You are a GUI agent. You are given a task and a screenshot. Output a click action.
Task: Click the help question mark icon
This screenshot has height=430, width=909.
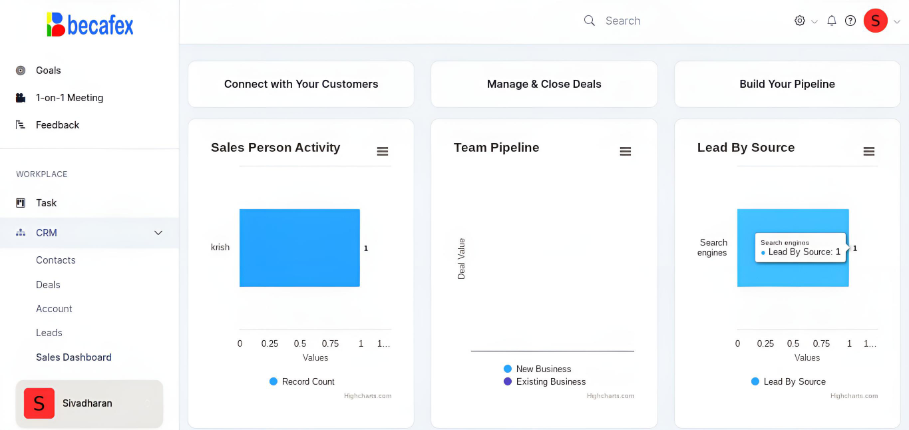[850, 21]
